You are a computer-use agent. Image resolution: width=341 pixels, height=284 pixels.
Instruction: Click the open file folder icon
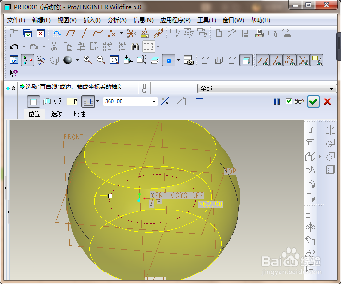click(x=232, y=33)
